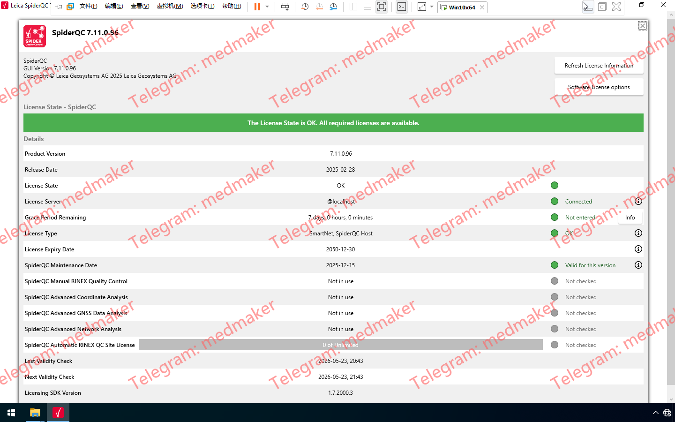Click info icon in License Server row

click(x=638, y=202)
